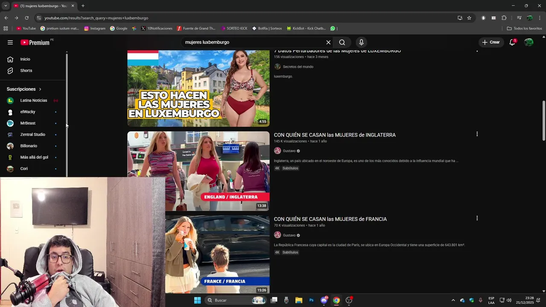Open the SORTEO KICK bookmark
The height and width of the screenshot is (307, 546).
pyautogui.click(x=234, y=29)
